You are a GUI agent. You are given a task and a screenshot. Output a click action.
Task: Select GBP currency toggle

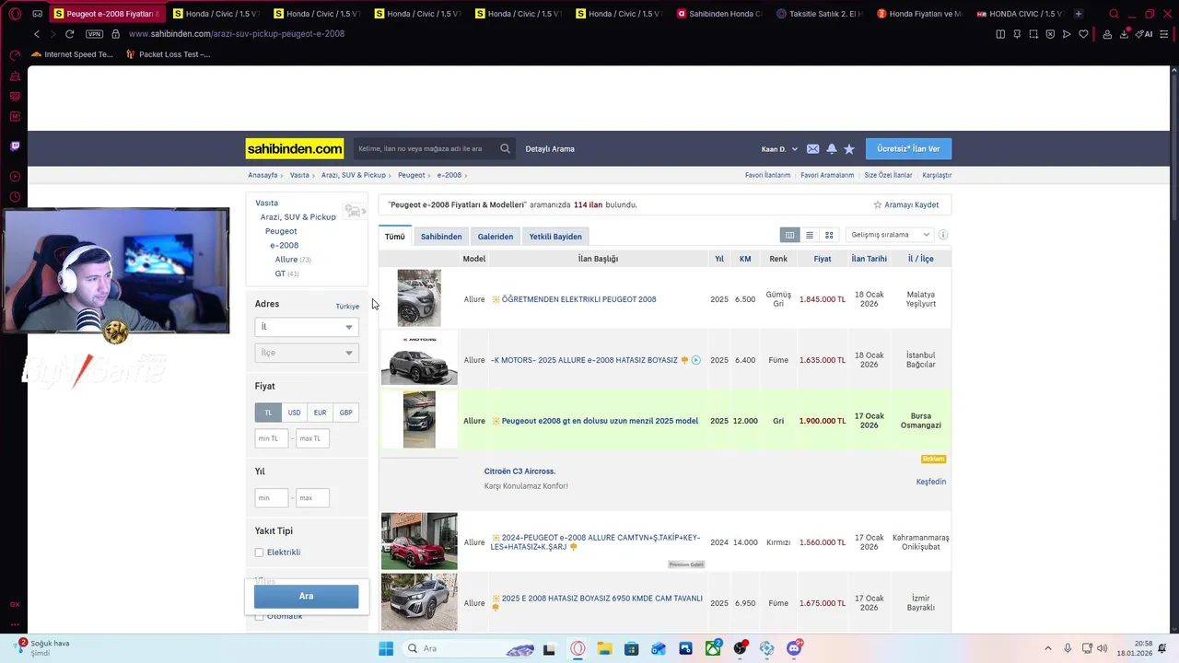click(345, 413)
